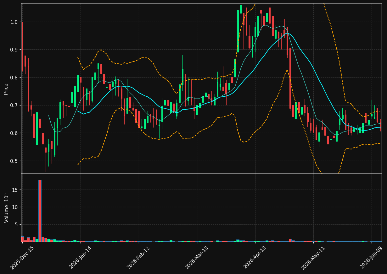The width and height of the screenshot is (387, 274).
Task: Click the 2026-Mar-13 date label
Action: pos(197,258)
